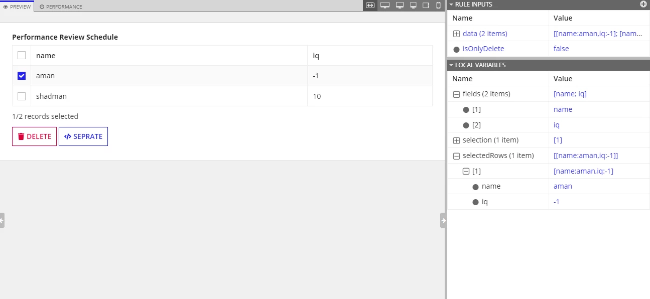Collapse the fields (2 items) node
650x299 pixels.
click(456, 94)
